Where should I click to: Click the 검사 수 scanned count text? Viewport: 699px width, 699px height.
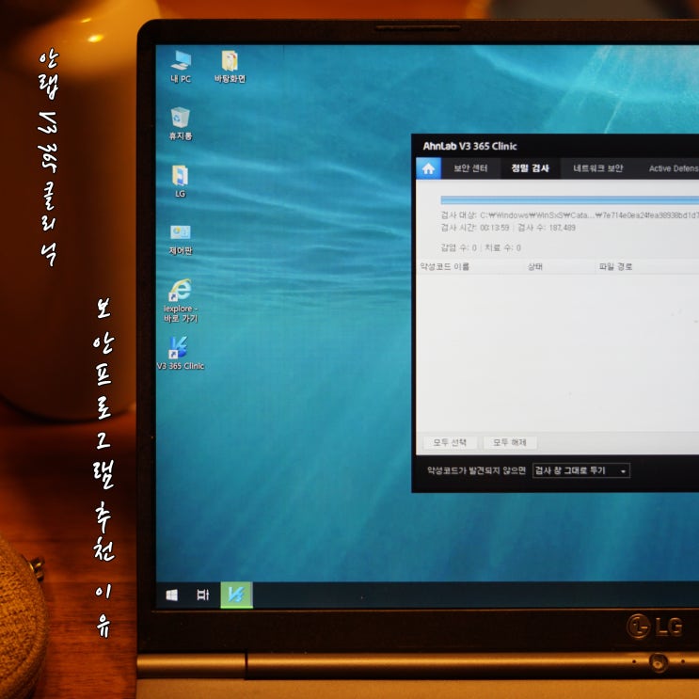coord(547,228)
